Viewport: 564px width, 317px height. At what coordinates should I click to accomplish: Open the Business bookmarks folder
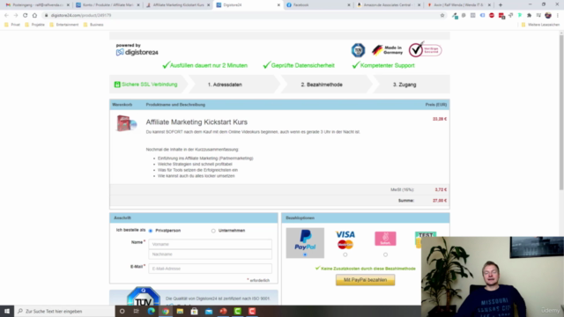[x=93, y=25]
